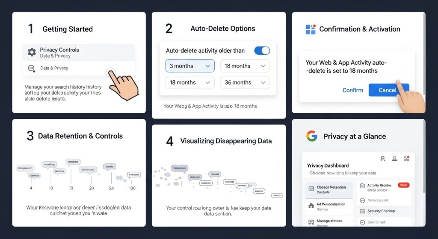The image size is (438, 239).
Task: Click the Security Checkup icon
Action: [362, 211]
